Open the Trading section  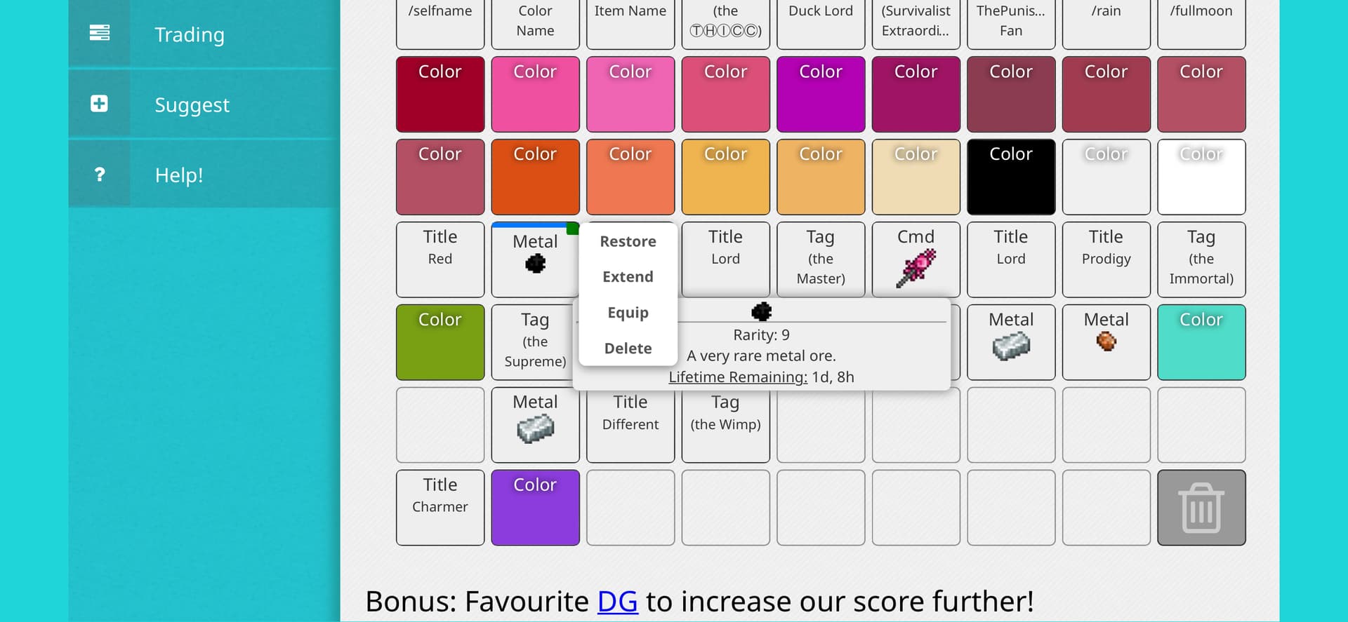point(190,34)
